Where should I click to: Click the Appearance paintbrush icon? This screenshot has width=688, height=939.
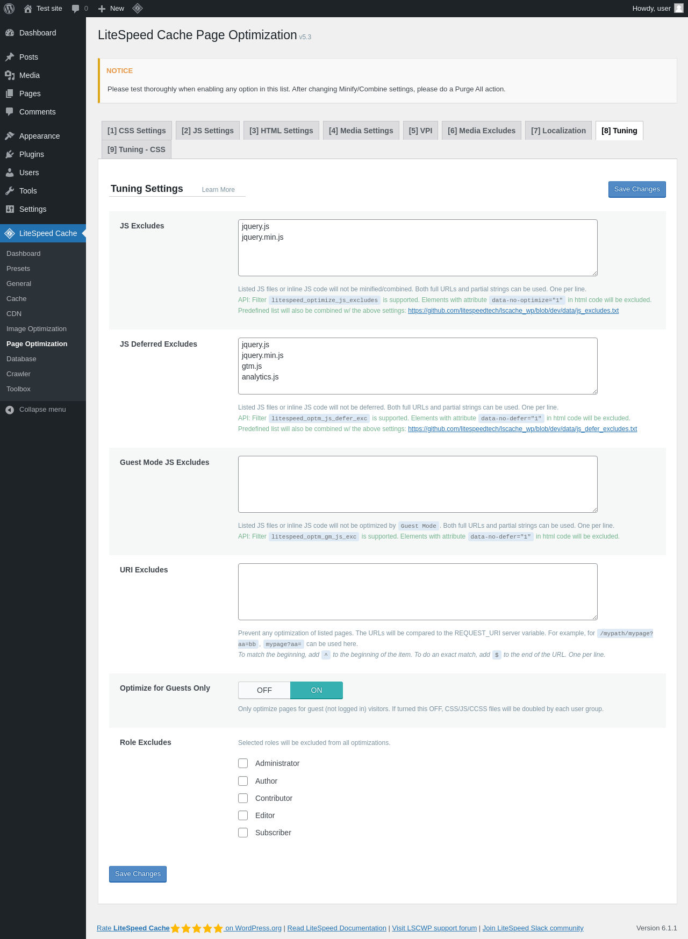coord(10,136)
